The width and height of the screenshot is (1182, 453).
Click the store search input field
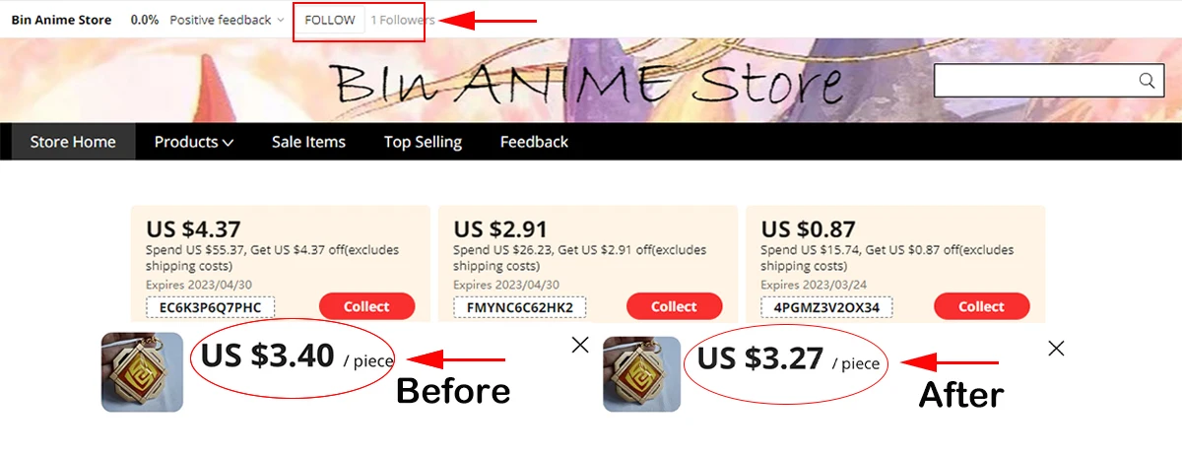pos(1034,81)
